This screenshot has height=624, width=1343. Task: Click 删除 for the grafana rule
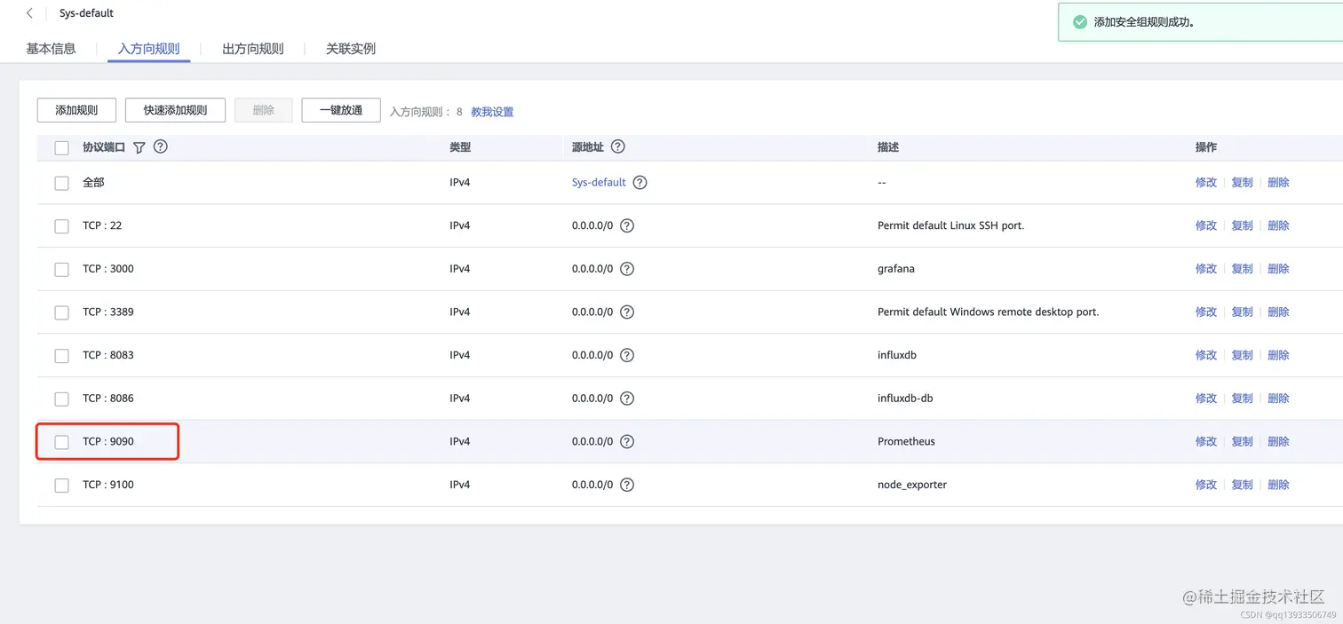1278,268
